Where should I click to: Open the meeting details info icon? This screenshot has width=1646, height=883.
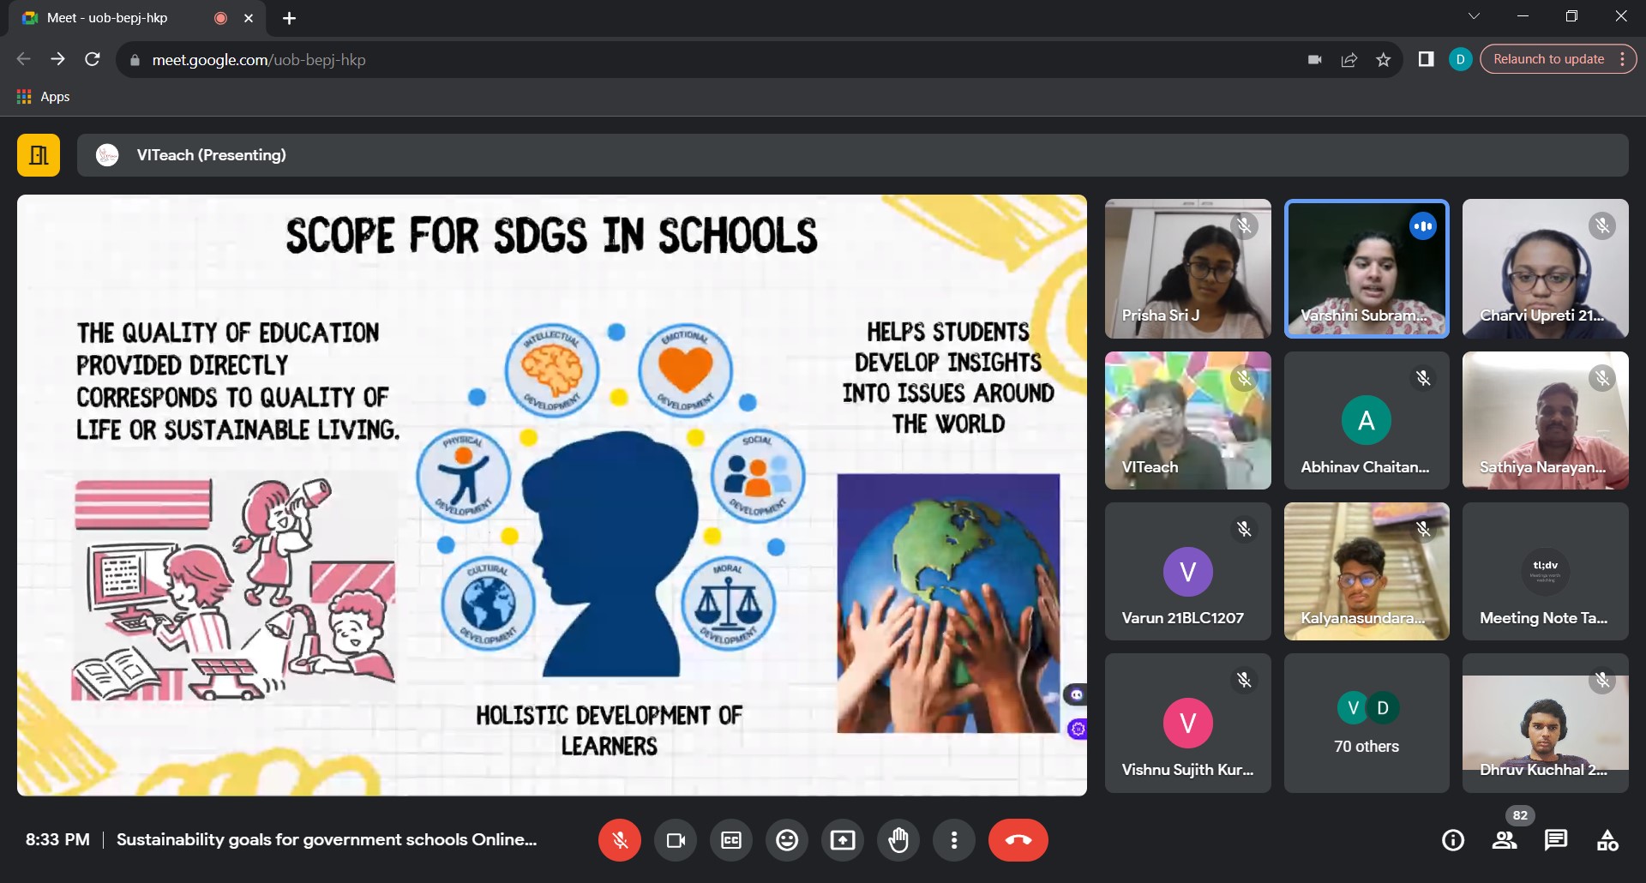click(1453, 840)
